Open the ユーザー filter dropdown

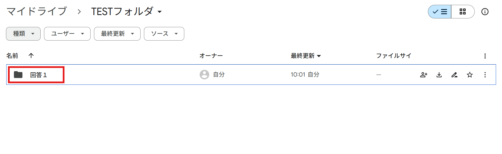coord(67,34)
